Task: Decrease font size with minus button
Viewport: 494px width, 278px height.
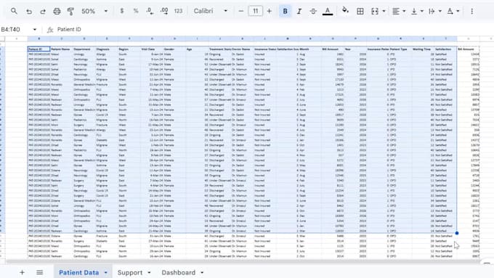Action: click(241, 11)
